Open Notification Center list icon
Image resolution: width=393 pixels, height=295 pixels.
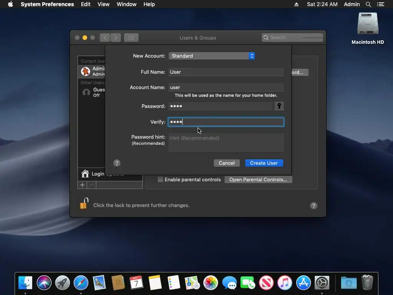tap(381, 4)
